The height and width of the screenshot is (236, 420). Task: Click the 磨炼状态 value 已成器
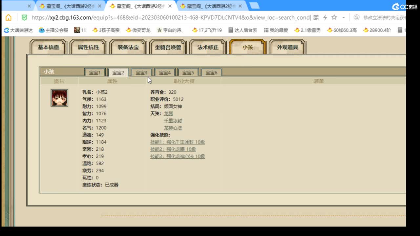[112, 185]
